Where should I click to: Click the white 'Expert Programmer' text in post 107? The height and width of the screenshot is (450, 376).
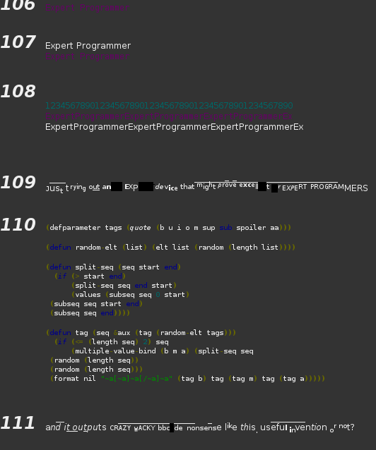coord(88,46)
